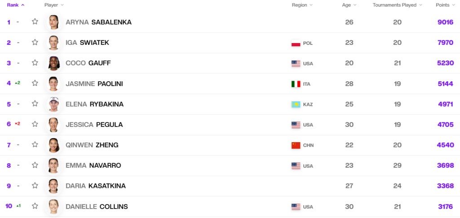Screen dimensions: 460x218
Task: Sort the rankings by Points column
Action: tap(445, 5)
